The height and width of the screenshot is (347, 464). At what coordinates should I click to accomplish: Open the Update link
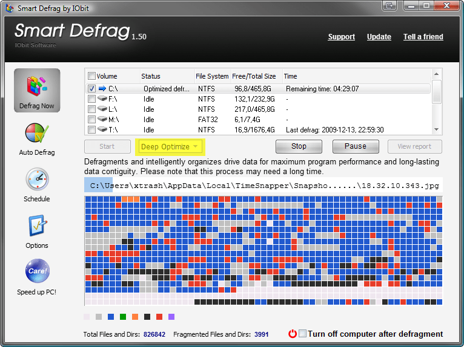coord(379,37)
